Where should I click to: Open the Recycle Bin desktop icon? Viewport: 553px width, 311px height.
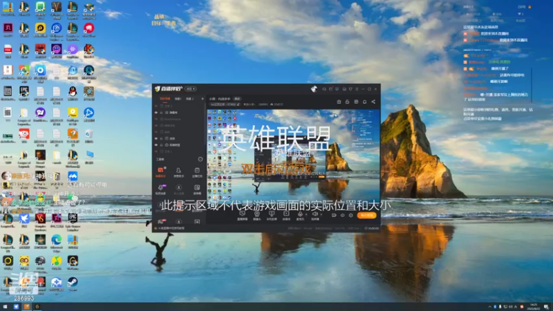[x=89, y=135]
